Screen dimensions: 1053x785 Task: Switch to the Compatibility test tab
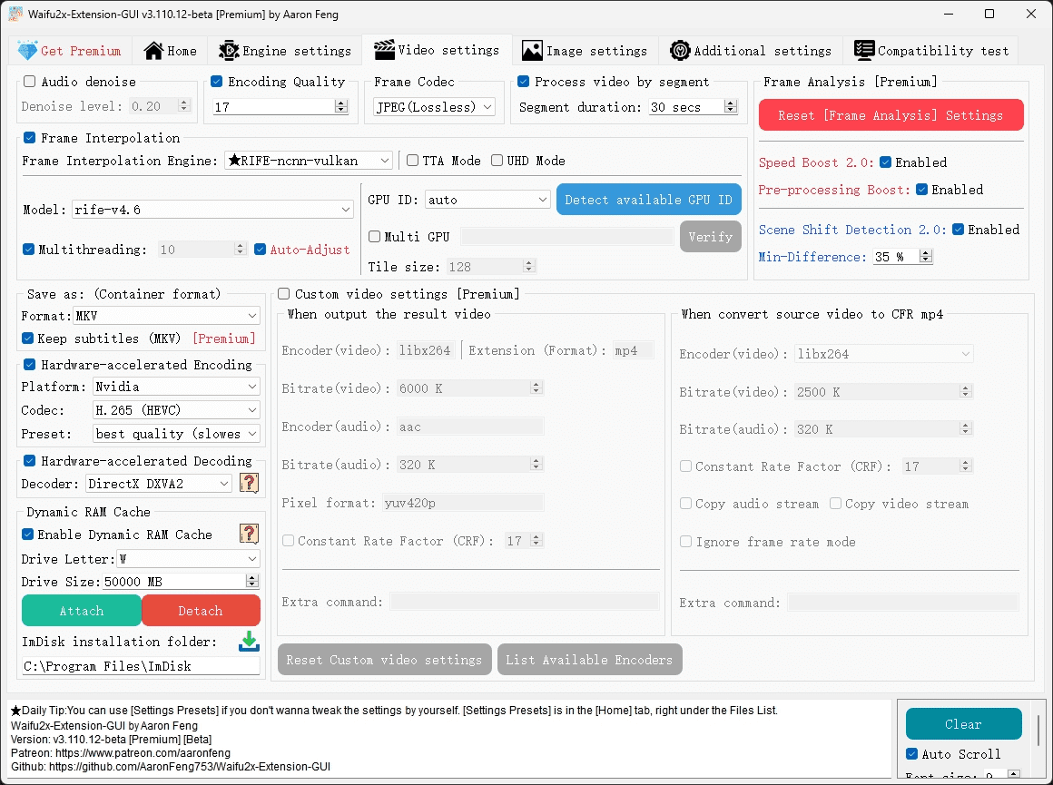(x=931, y=51)
